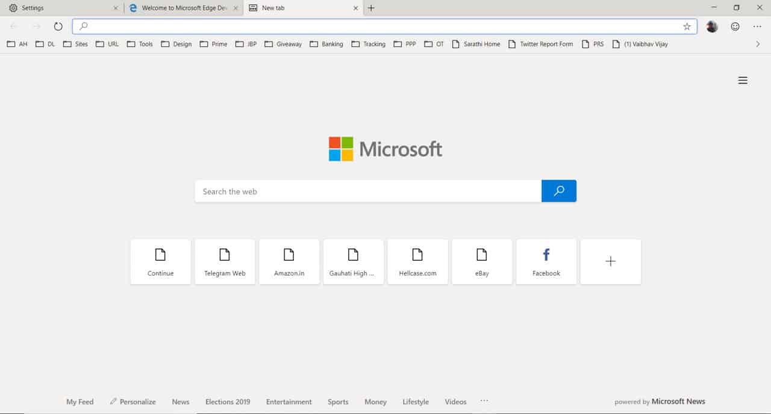Viewport: 771px width, 414px height.
Task: Click the browser Refresh icon
Action: click(x=58, y=26)
